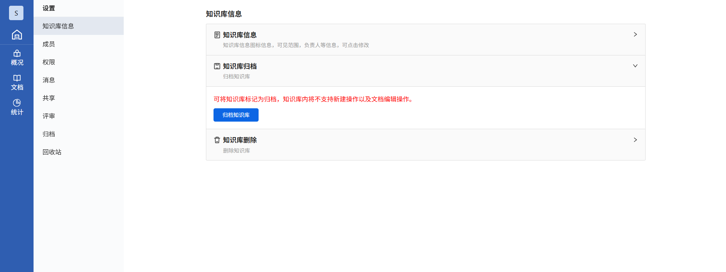Open the 统计 statistics section
The image size is (726, 272).
(x=17, y=107)
